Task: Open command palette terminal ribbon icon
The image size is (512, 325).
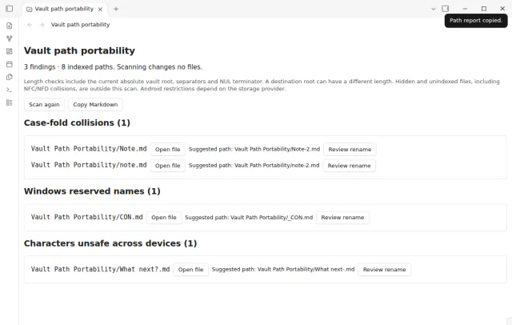Action: 9,90
